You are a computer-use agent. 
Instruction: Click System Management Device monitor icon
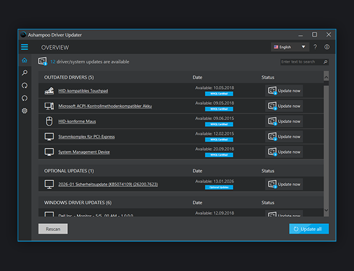click(49, 152)
